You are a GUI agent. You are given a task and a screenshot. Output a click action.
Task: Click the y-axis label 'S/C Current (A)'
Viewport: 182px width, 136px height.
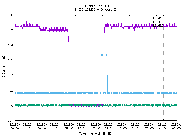[4, 68]
